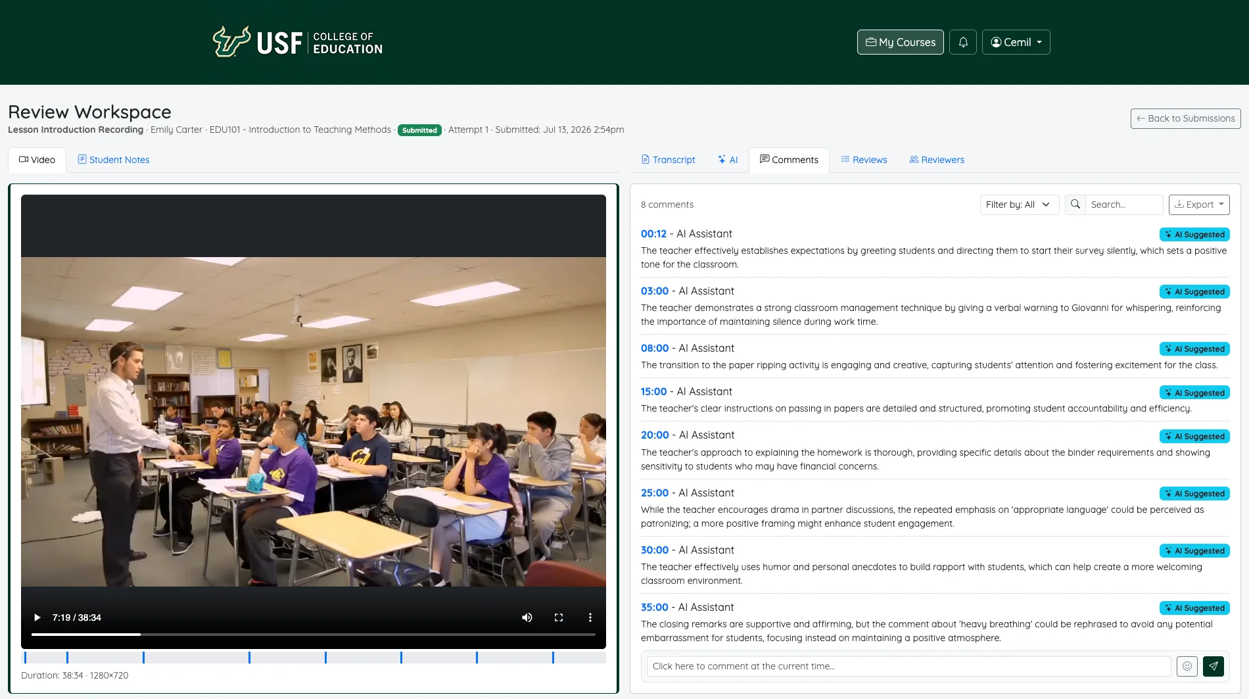This screenshot has height=699, width=1249.
Task: Play the lesson video
Action: (x=37, y=617)
